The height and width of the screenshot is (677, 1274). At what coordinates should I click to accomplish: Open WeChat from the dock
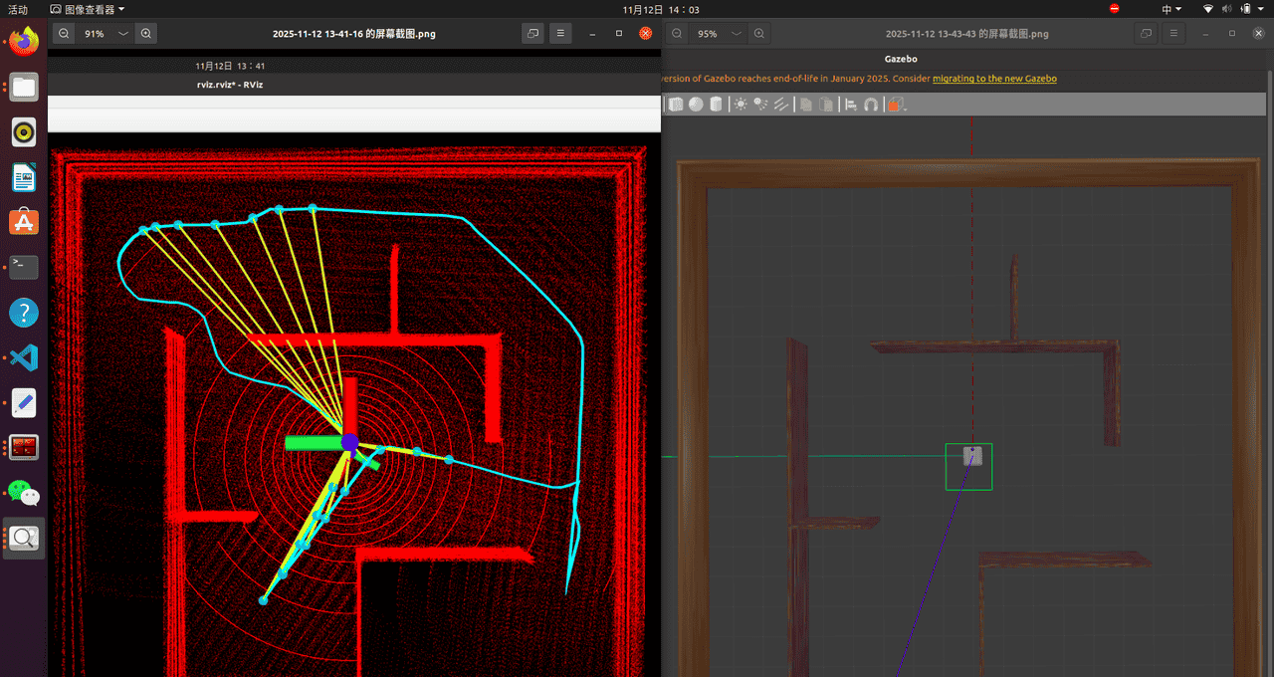click(x=24, y=493)
